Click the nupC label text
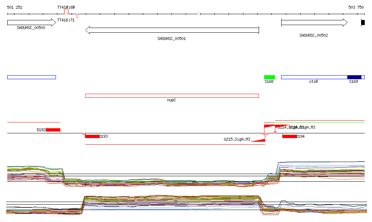Screen dimensions: 372x222 (x=171, y=100)
